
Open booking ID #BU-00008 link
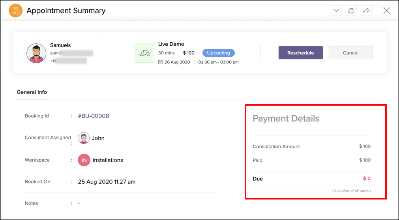click(x=94, y=116)
